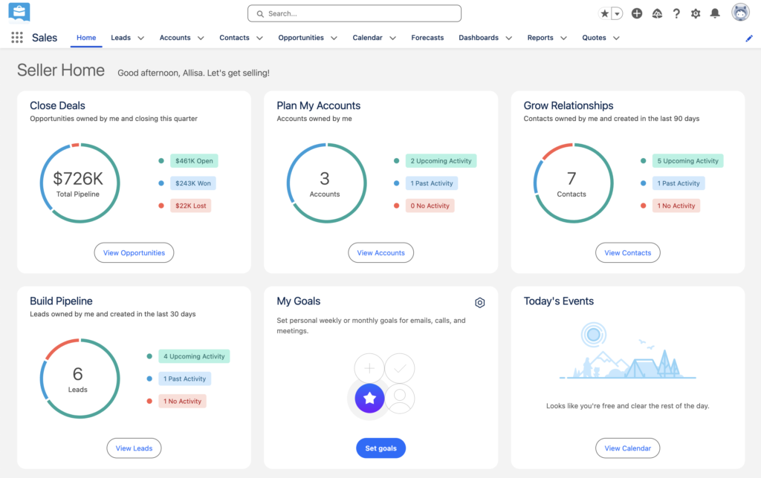Open the global create plus icon
The height and width of the screenshot is (478, 761).
[x=637, y=13]
